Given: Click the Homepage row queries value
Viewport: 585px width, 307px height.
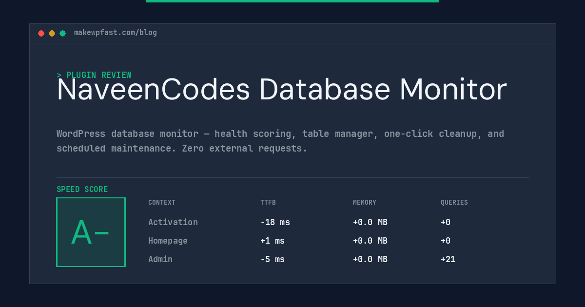Looking at the screenshot, I should click(446, 241).
